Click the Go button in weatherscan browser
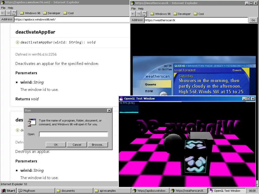The width and height of the screenshot is (259, 194). [253, 20]
